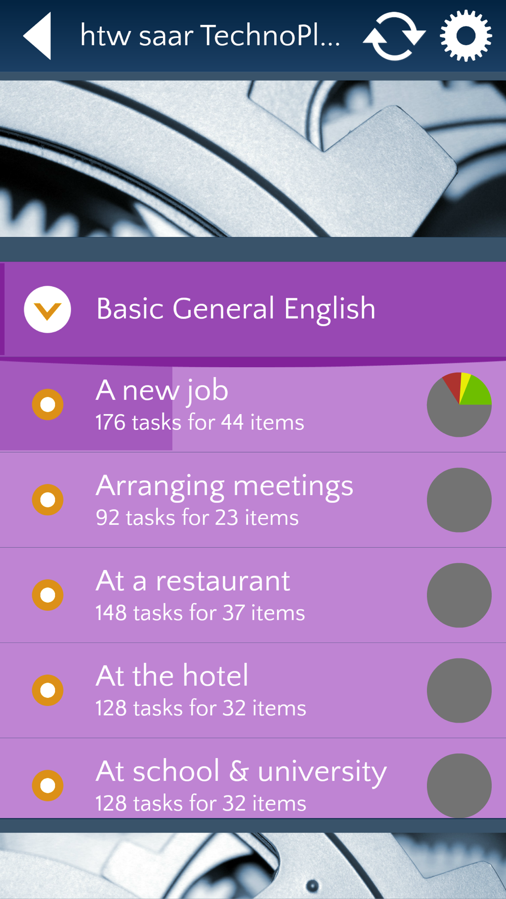506x899 pixels.
Task: Click At school & university bullet icon
Action: pos(48,785)
